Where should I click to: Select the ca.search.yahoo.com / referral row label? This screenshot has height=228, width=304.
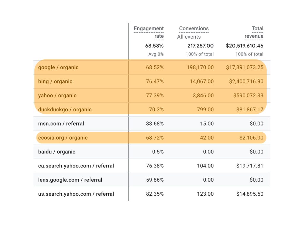click(76, 166)
